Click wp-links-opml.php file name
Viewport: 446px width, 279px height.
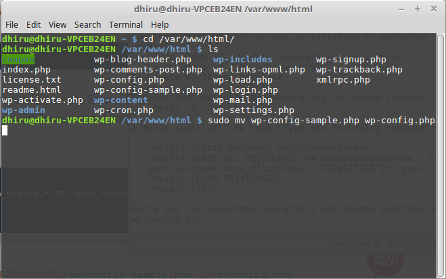click(259, 70)
